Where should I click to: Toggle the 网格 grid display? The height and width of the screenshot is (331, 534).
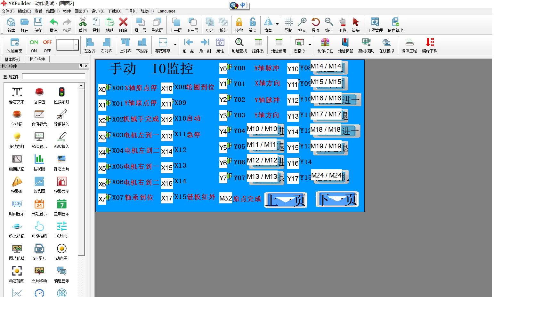(288, 25)
